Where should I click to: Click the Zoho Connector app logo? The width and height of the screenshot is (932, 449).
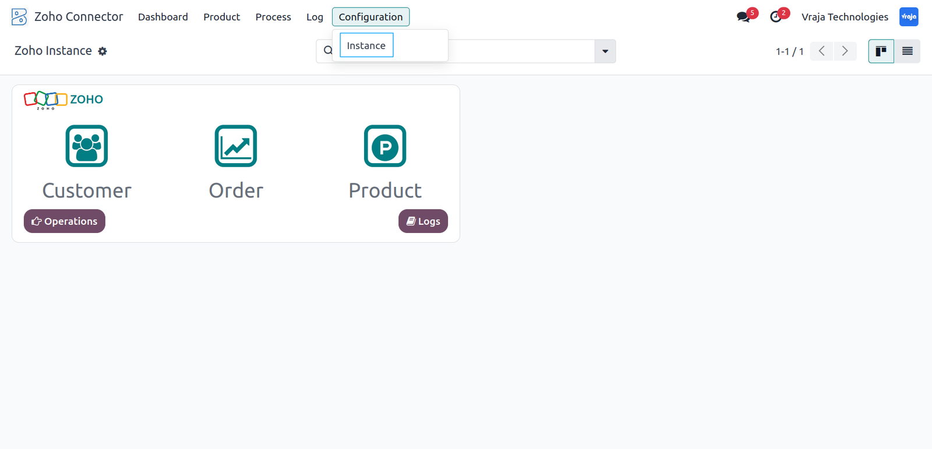click(x=19, y=17)
